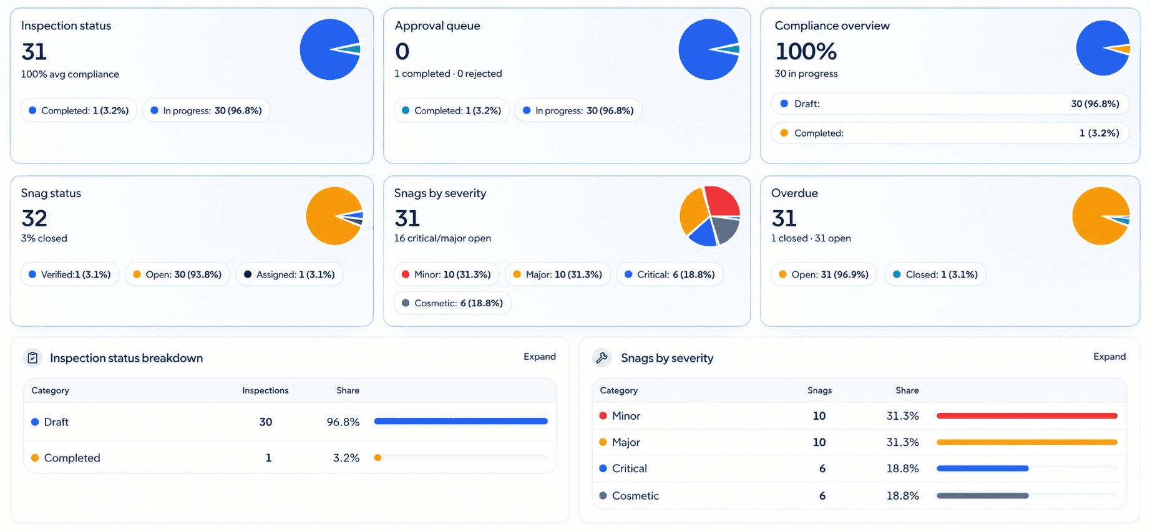The width and height of the screenshot is (1150, 532).
Task: Click In progress chip in Inspection status card
Action: (x=206, y=110)
